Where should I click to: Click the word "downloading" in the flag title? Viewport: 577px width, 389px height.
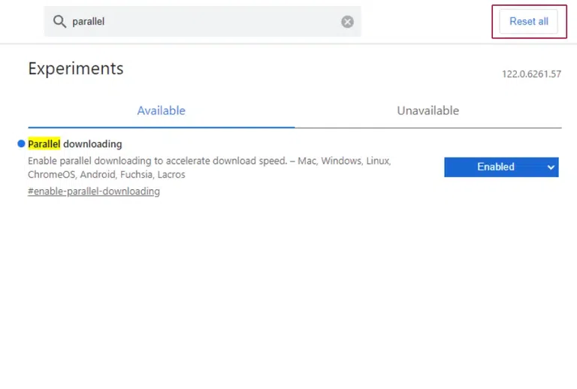coord(92,143)
